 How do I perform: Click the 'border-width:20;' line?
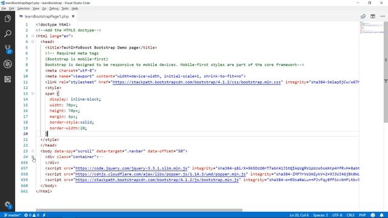[68, 128]
